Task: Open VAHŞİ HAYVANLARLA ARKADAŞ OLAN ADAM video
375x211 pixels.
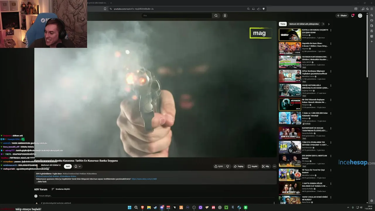Action: point(303,90)
